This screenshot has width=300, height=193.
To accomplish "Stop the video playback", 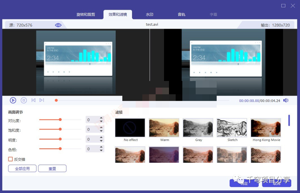I will [x=24, y=100].
